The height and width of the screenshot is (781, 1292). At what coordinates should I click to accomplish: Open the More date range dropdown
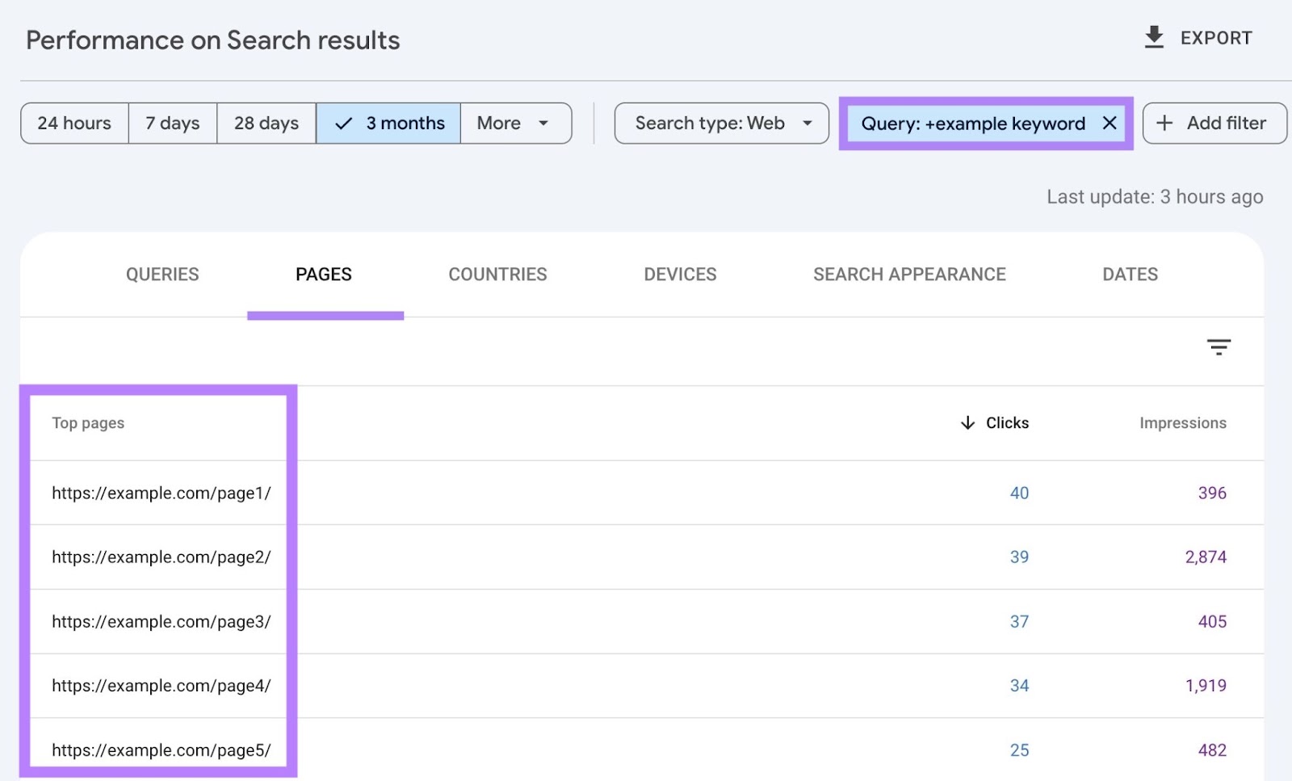(515, 123)
